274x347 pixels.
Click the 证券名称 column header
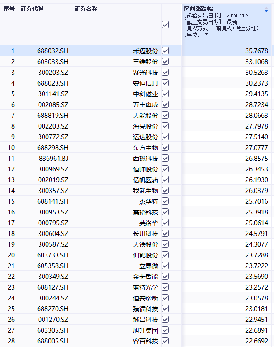click(x=86, y=9)
